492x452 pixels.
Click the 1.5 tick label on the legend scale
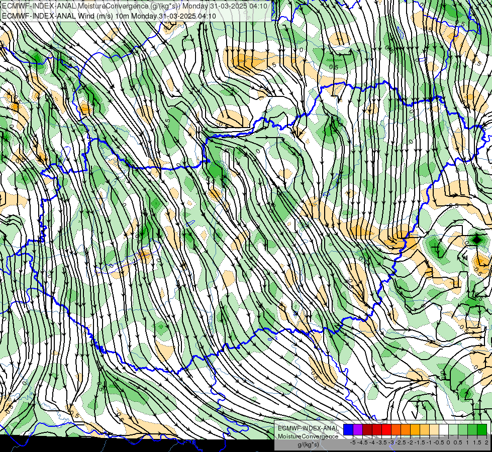click(x=477, y=442)
